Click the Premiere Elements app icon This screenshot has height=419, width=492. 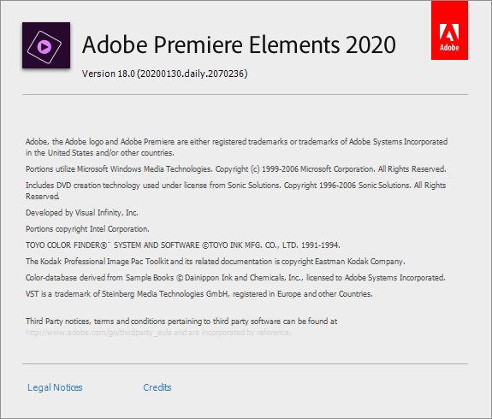tap(46, 45)
